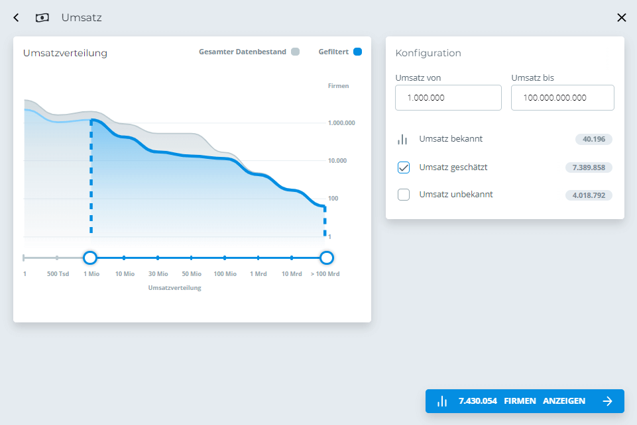Image resolution: width=637 pixels, height=425 pixels.
Task: Click the 1 Mrd tick on slider
Action: click(258, 258)
